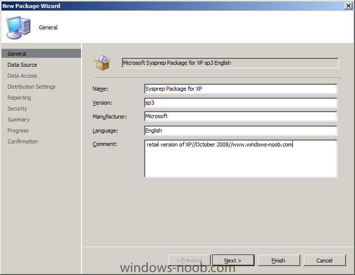
Task: Select Distribution Settings in wizard steps
Action: [x=31, y=87]
